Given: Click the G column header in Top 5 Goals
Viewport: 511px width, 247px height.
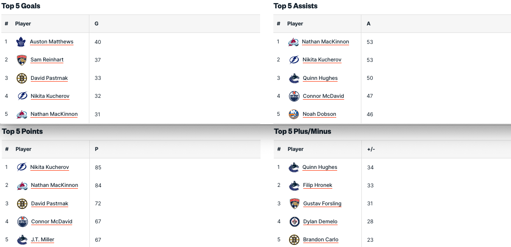Looking at the screenshot, I should 96,24.
